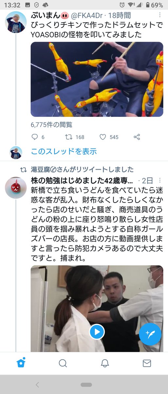This screenshot has height=394, width=168.
Task: Open the Messages envelope tab
Action: [147, 363]
